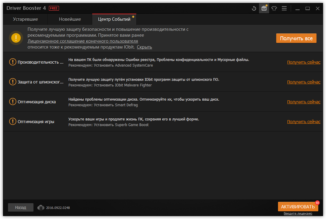Click warning icon beside Оптимизация игры

[x=13, y=121]
